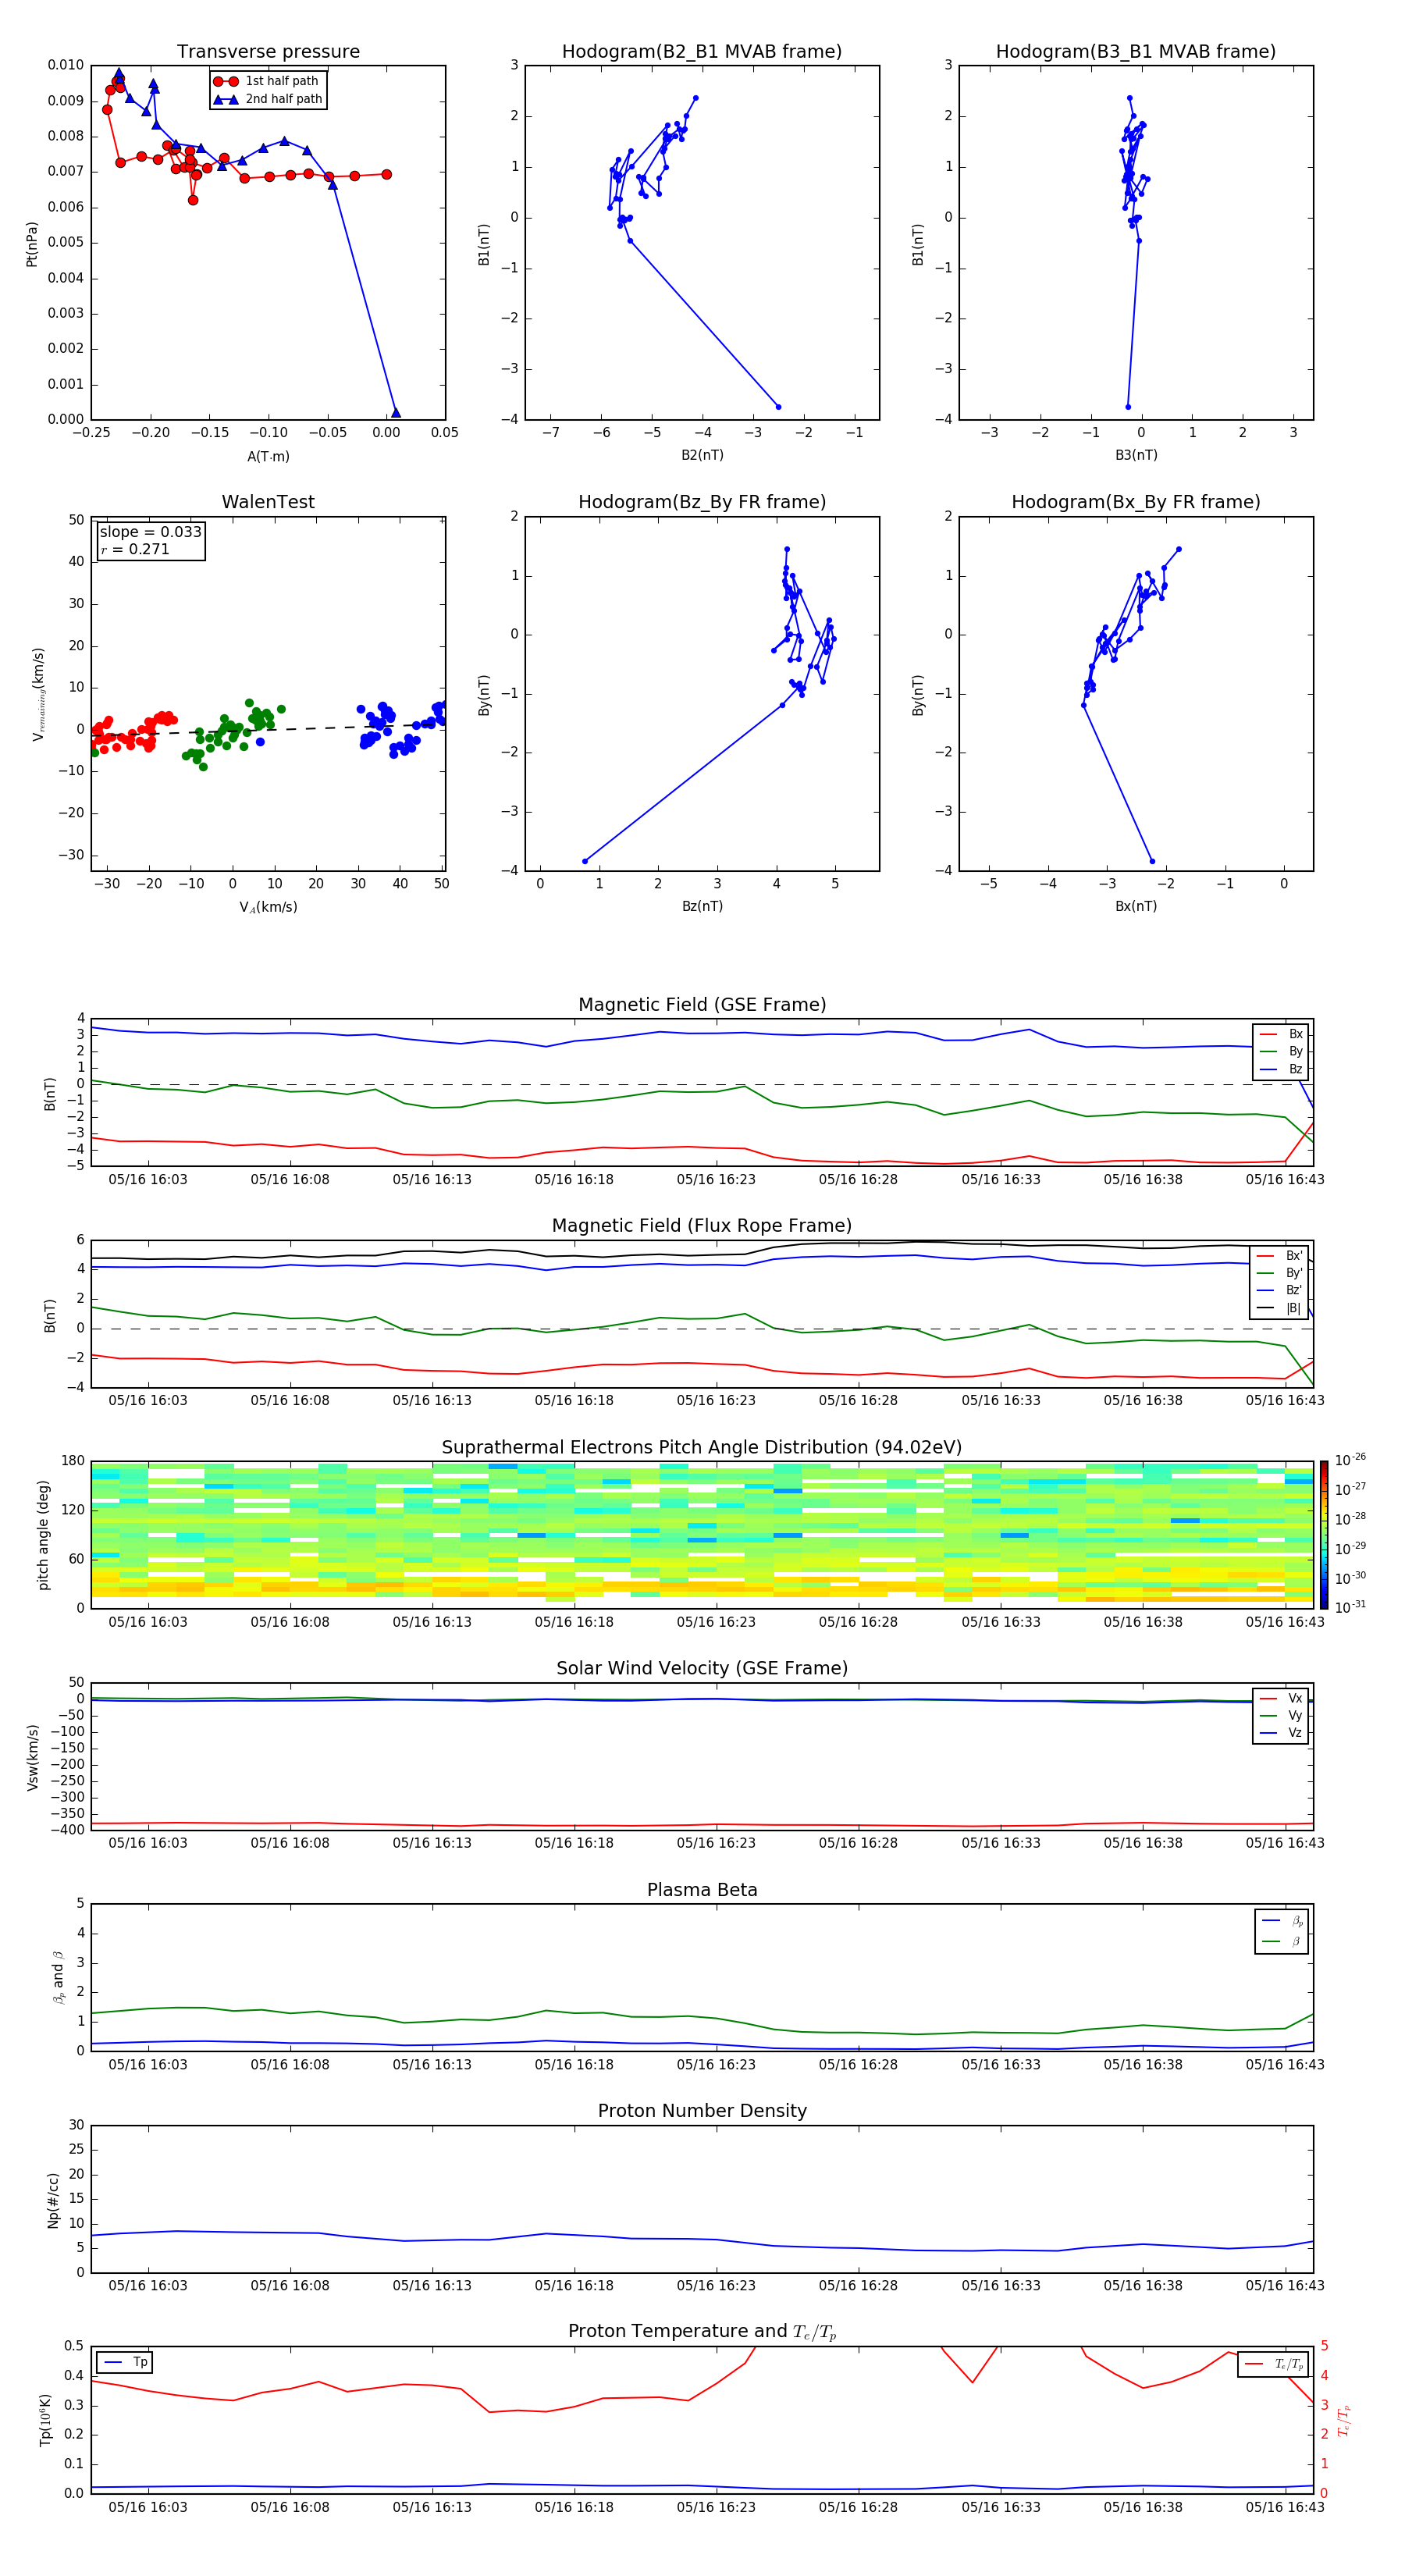
Task: Click the 'Transverse pressure' plot title
Action: coord(268,52)
